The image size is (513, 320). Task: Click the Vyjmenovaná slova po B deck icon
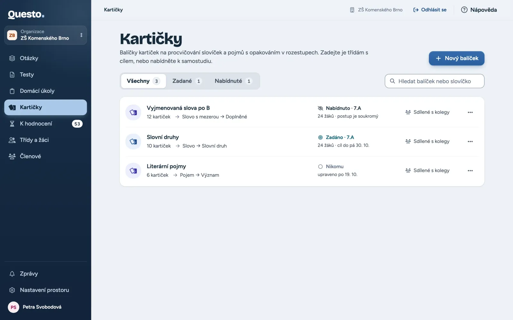tap(133, 112)
